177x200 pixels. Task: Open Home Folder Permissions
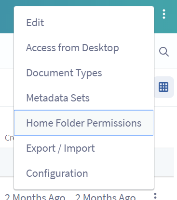pos(84,123)
